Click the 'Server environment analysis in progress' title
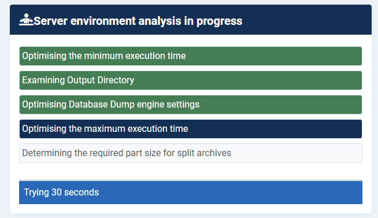This screenshot has width=378, height=218. point(138,21)
